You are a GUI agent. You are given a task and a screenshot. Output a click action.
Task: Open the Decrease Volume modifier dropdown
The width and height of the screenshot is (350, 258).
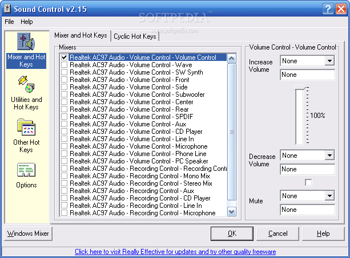coord(329,155)
